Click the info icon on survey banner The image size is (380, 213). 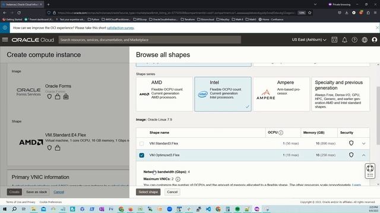tap(5, 28)
